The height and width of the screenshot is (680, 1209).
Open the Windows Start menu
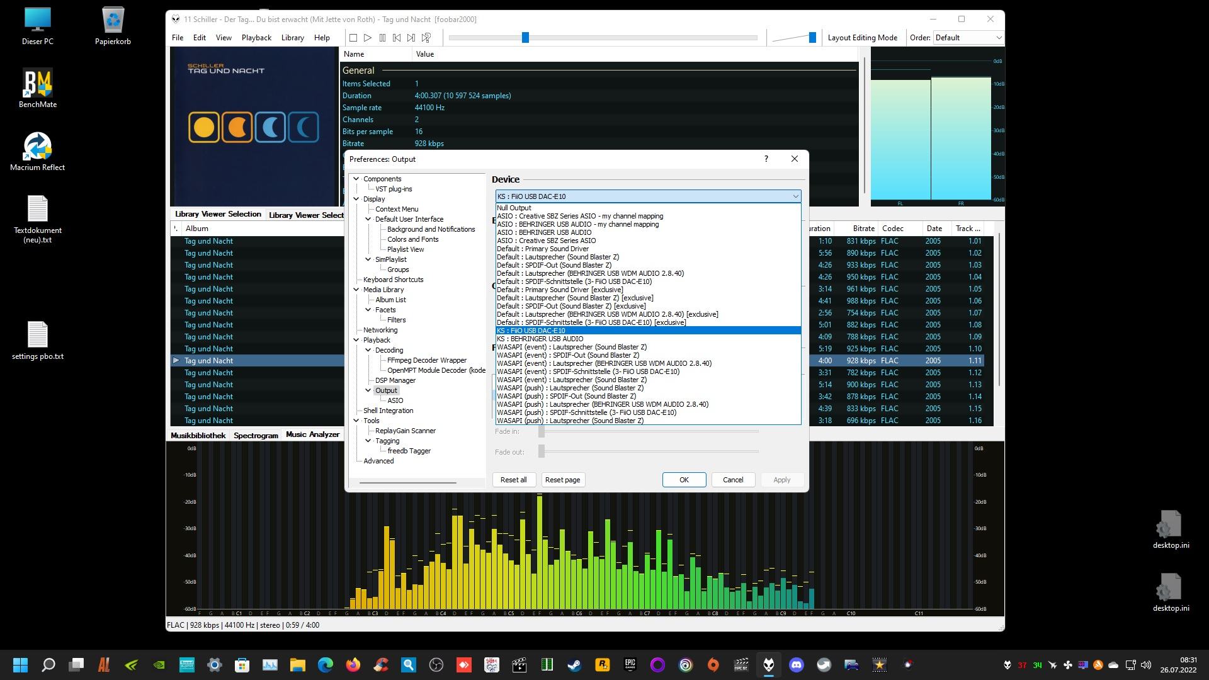tap(20, 664)
